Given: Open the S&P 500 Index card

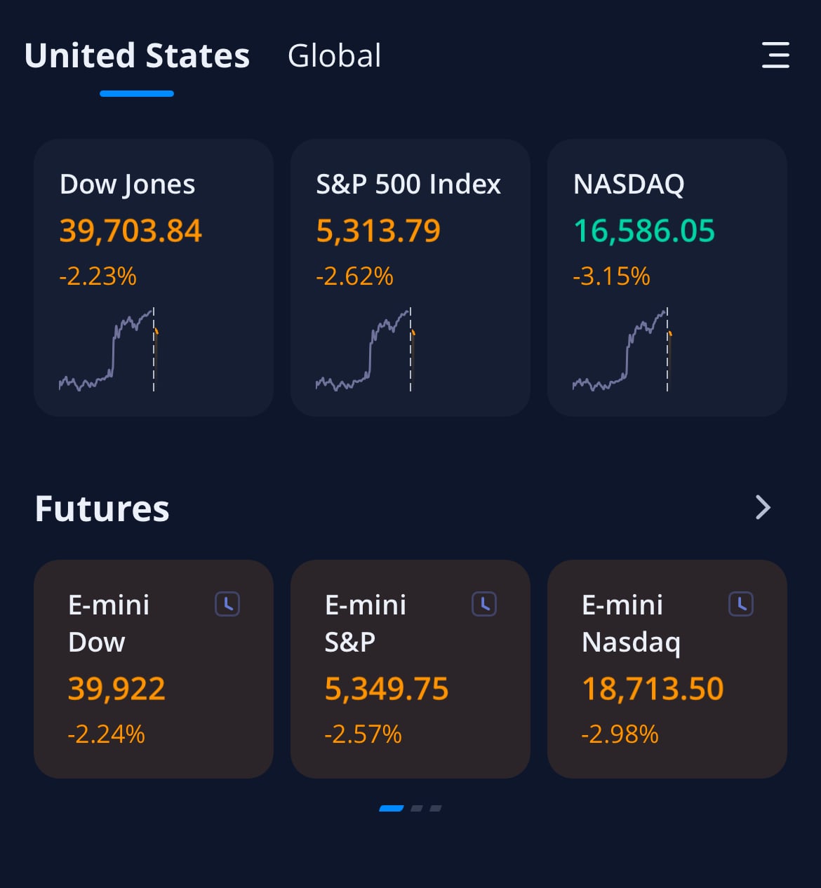Looking at the screenshot, I should pos(410,278).
